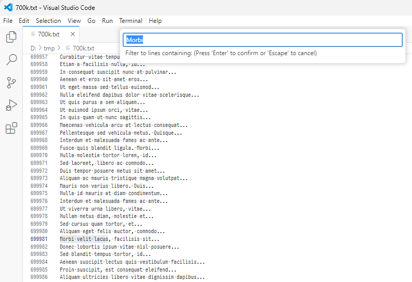Screen dimensions: 412x282
Task: Click line 'Sed laoreet, libero ac commodo...'
Action: tap(107, 163)
